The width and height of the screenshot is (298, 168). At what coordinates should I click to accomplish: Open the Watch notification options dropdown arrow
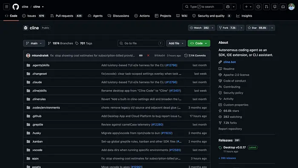[213, 28]
